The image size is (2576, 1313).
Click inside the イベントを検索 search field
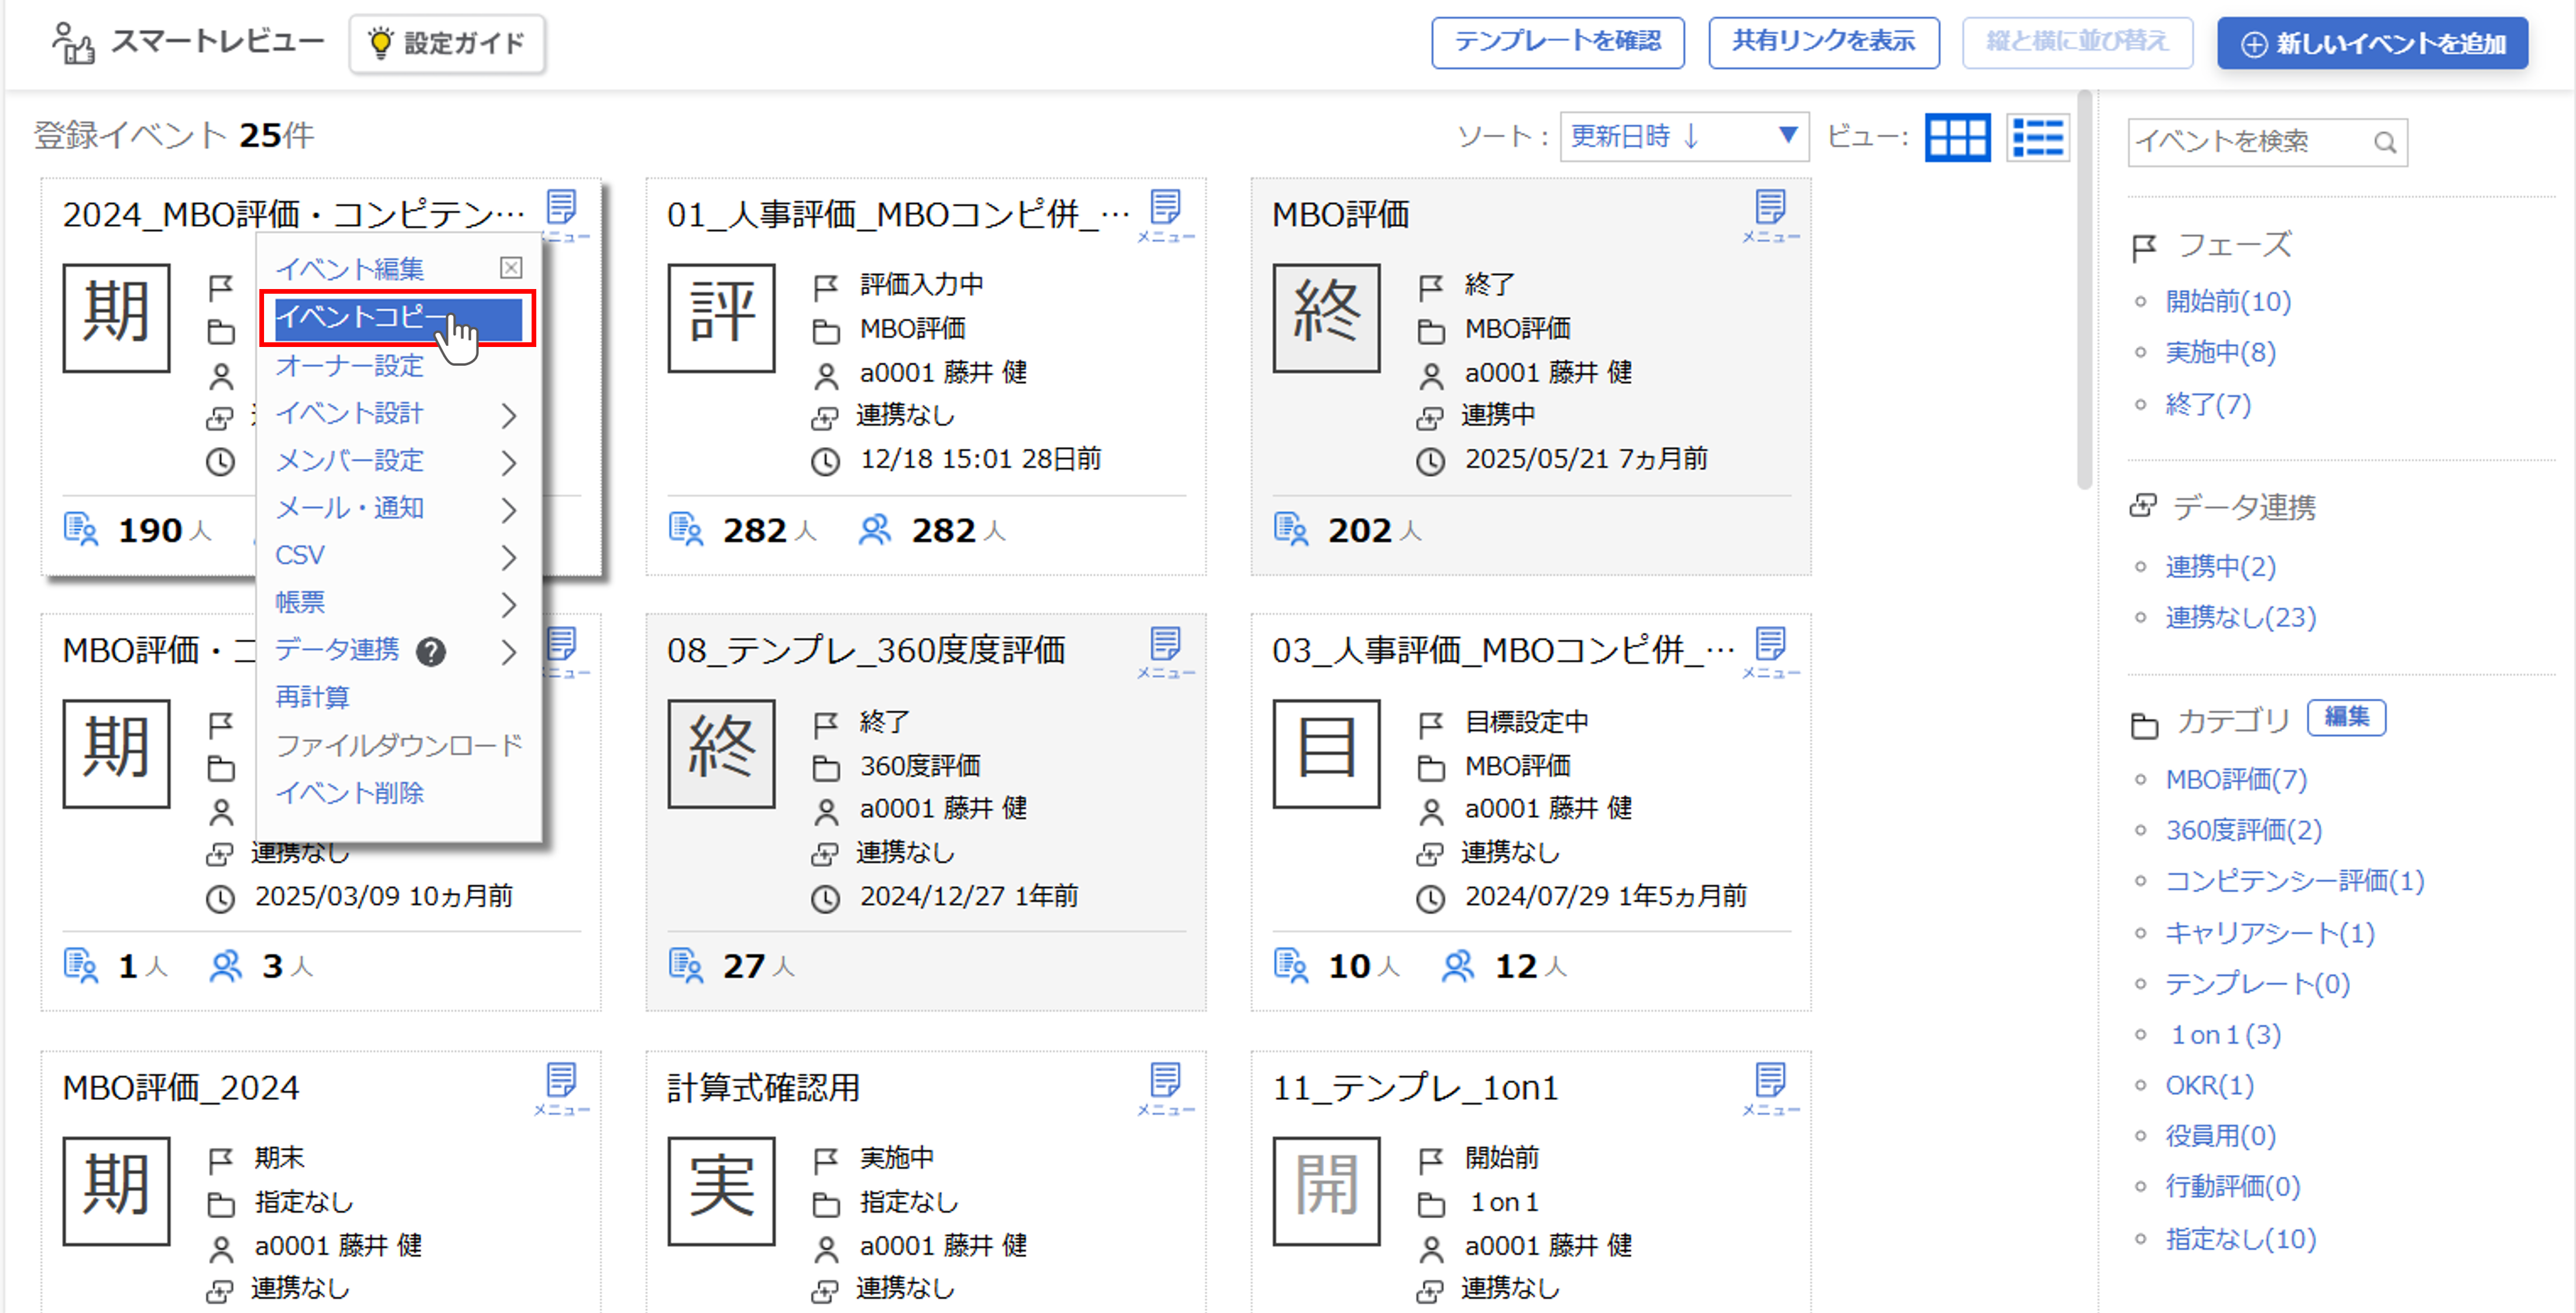pos(2250,142)
